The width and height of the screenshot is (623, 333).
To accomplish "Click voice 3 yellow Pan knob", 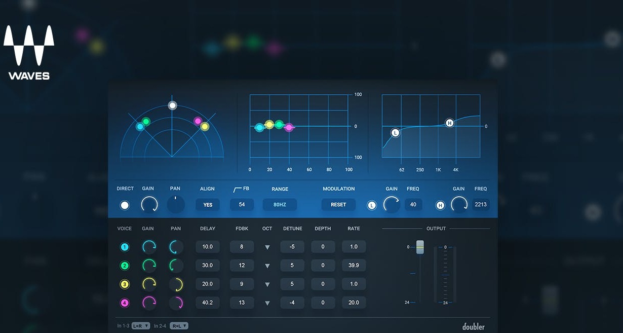I will click(x=176, y=284).
